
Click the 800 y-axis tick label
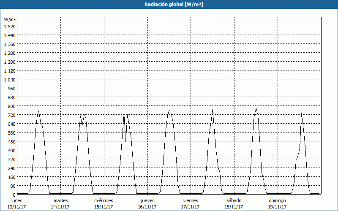[x=11, y=106]
